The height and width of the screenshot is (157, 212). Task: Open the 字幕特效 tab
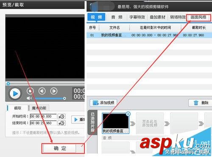tap(137, 17)
